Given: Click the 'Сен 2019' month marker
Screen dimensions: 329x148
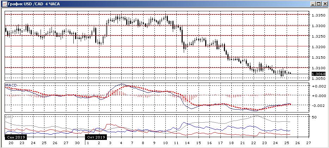Looking at the screenshot, I should 15,137.
